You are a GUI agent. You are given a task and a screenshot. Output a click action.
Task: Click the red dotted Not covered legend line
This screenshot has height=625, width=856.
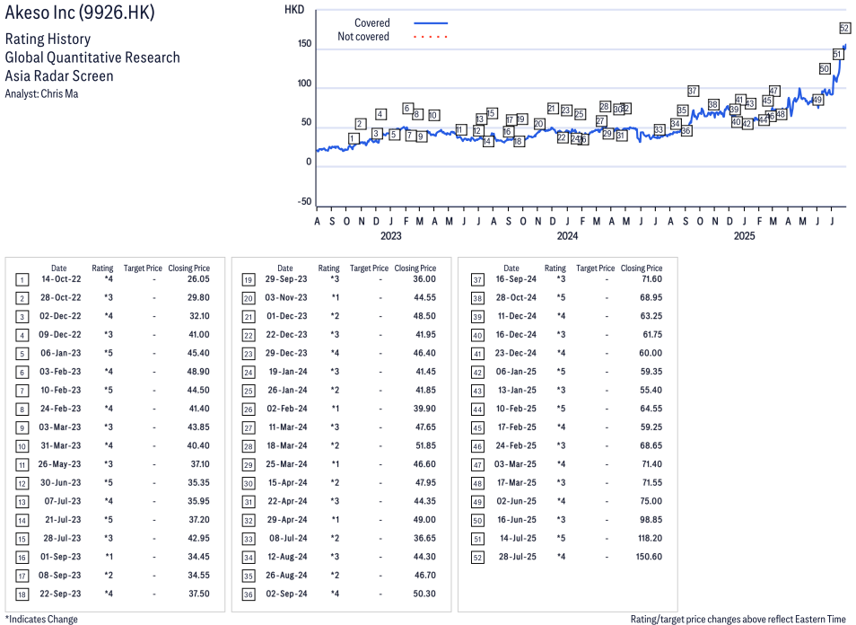pyautogui.click(x=431, y=37)
